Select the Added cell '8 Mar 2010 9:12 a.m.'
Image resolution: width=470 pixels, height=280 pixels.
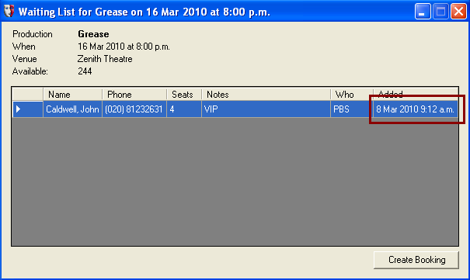click(x=416, y=109)
